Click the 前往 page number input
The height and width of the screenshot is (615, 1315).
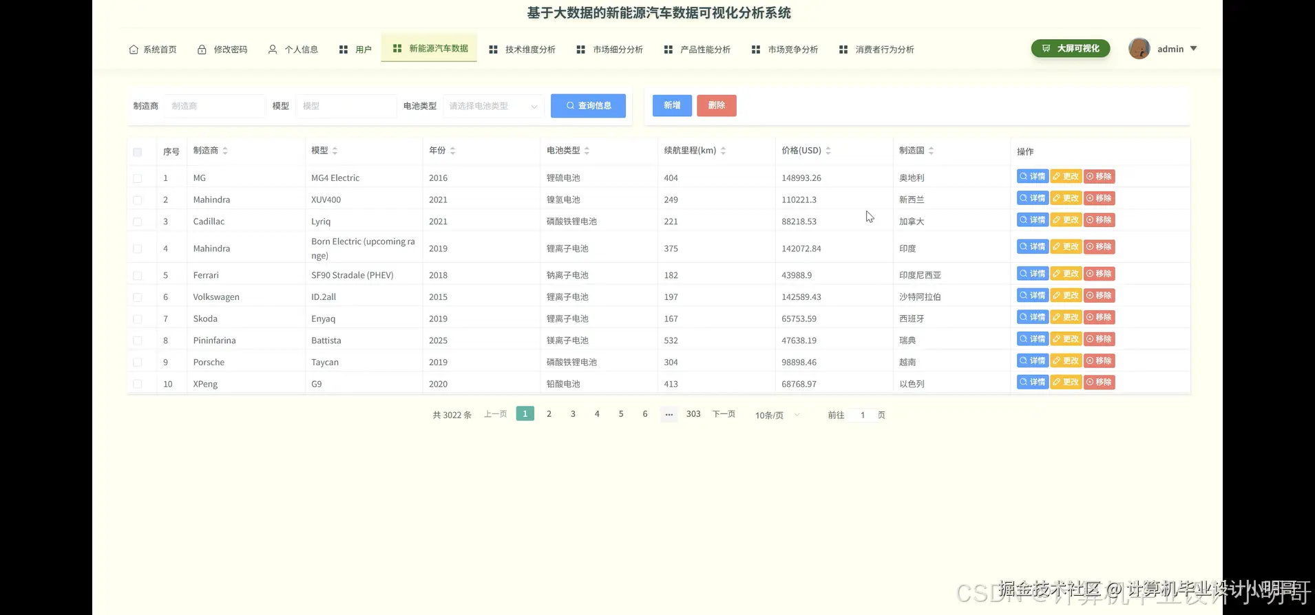tap(862, 415)
